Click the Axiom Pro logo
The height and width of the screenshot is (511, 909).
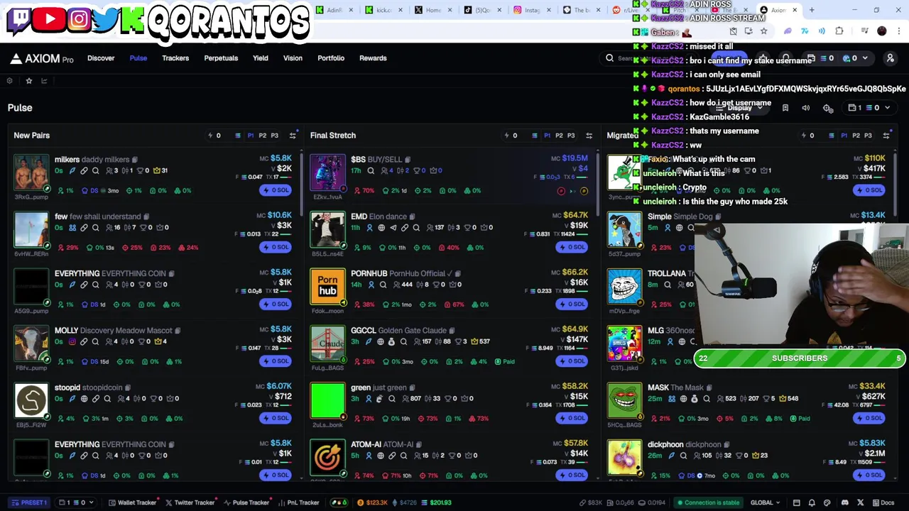pos(42,58)
